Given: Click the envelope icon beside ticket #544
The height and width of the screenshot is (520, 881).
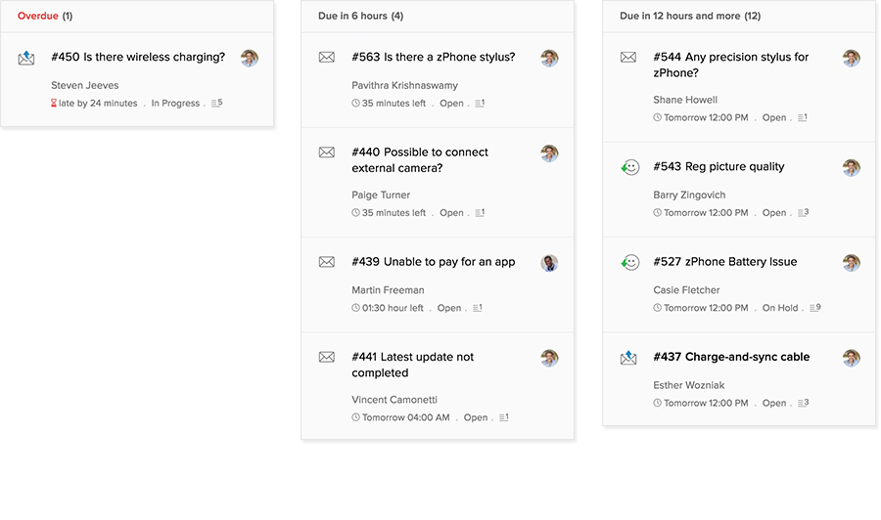Looking at the screenshot, I should (x=628, y=58).
